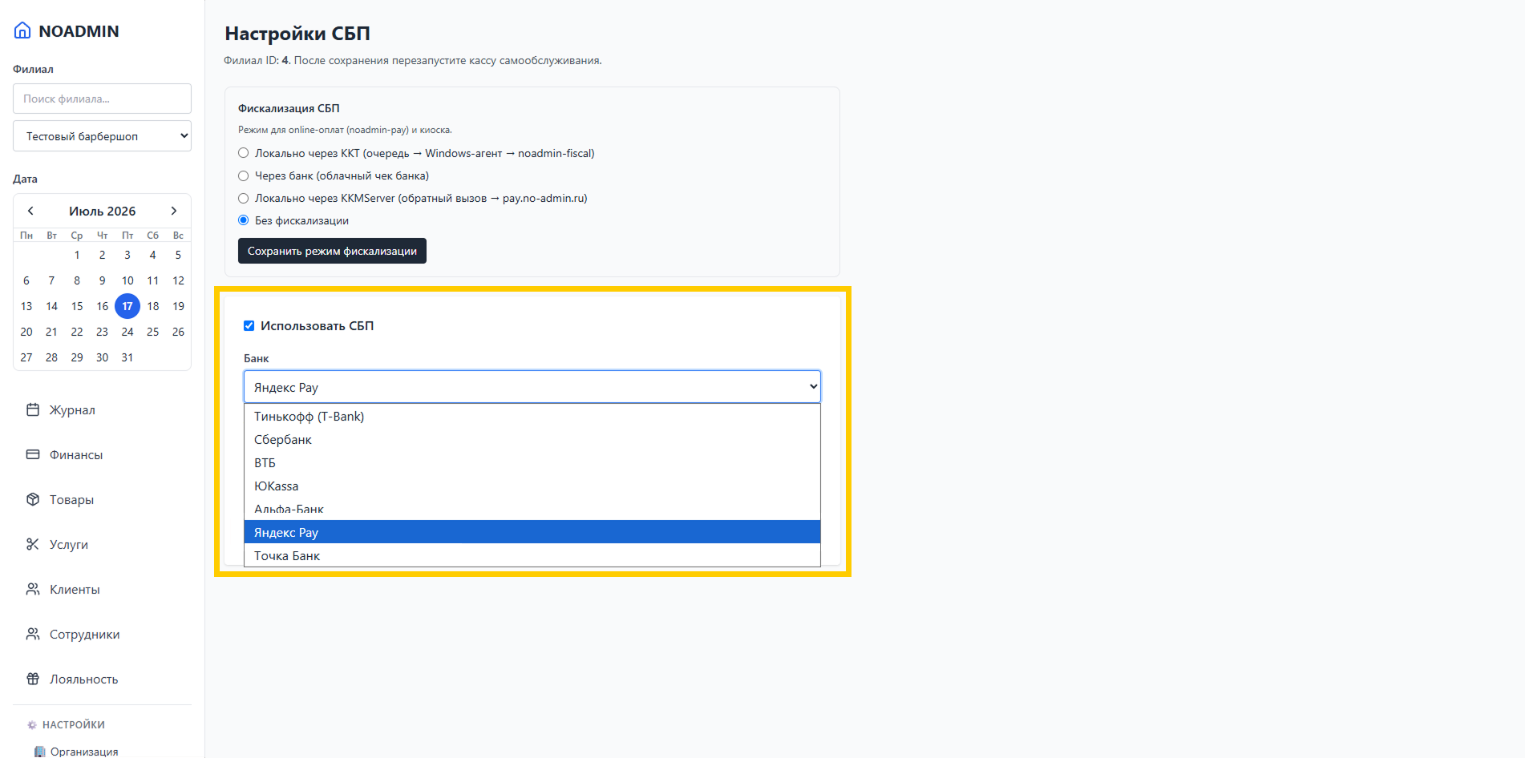
Task: Choose highlighted Яндекс Pay list option
Action: point(532,532)
